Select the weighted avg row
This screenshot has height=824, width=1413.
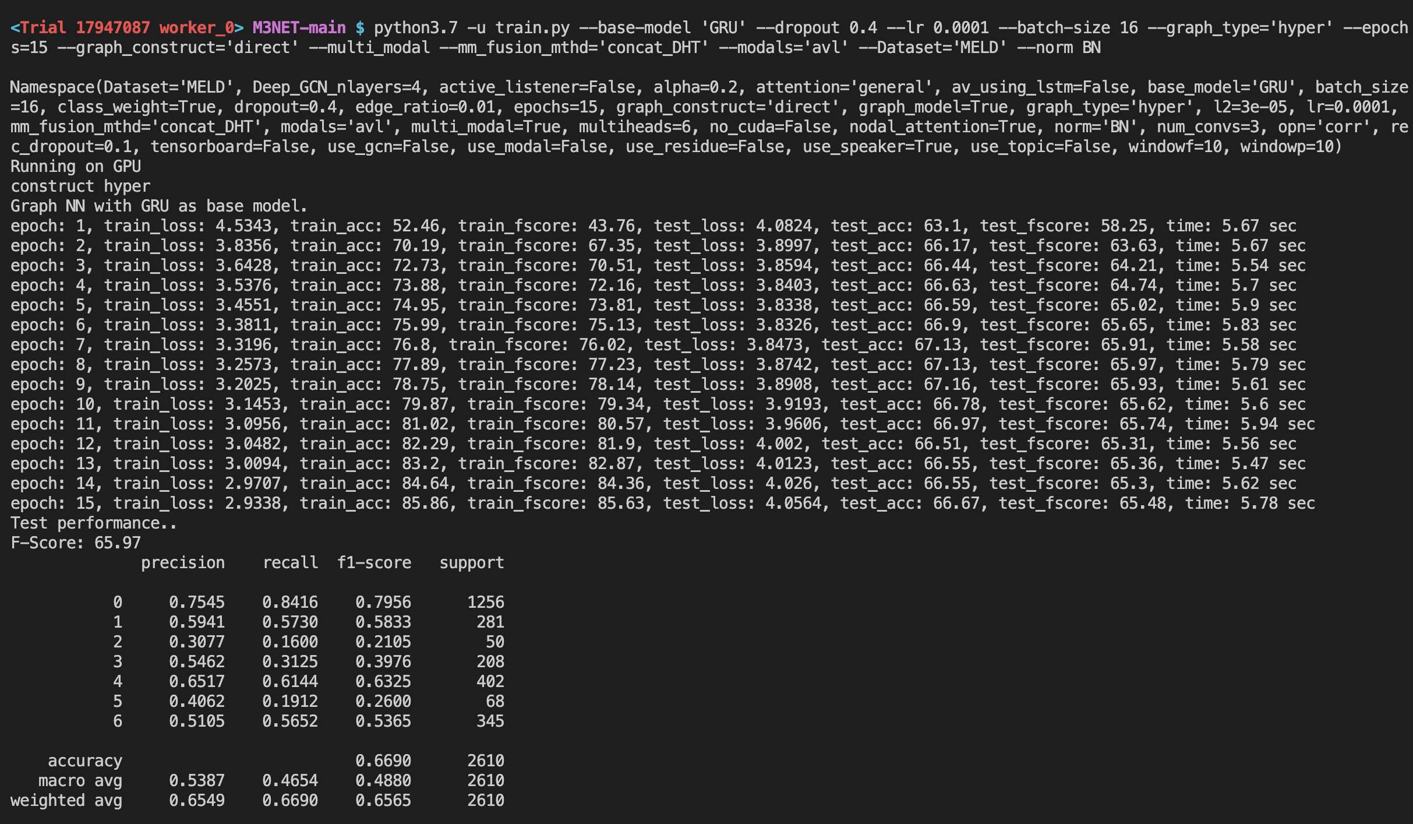[x=66, y=800]
